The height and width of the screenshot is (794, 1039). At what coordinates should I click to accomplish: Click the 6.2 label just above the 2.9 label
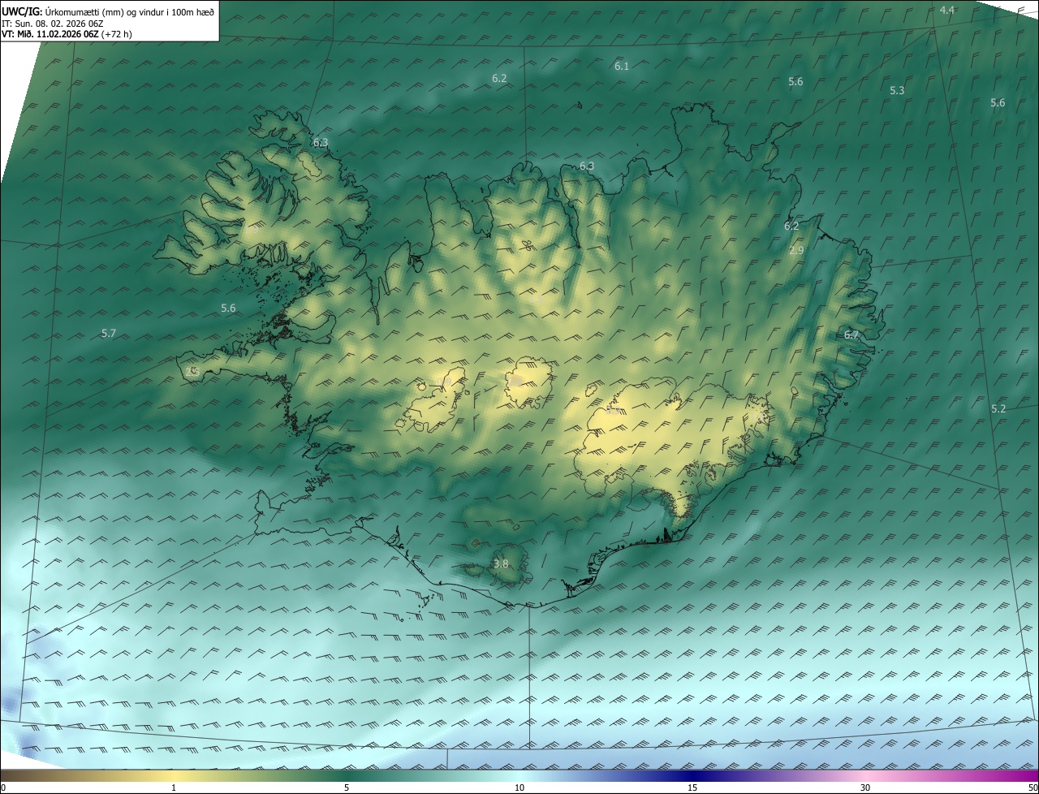pos(791,227)
